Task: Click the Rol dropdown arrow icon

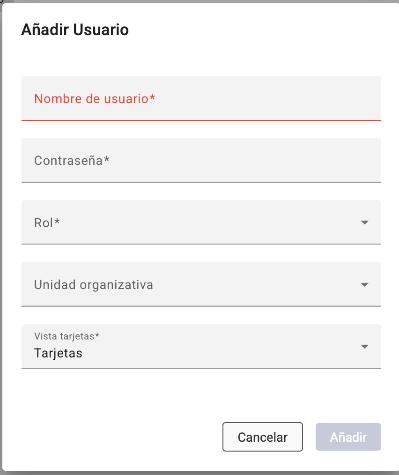Action: (x=365, y=223)
